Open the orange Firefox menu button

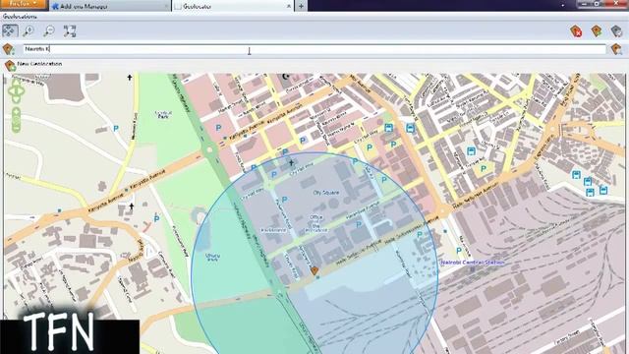point(24,4)
